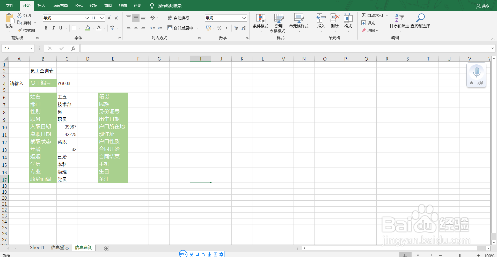Click the Share (共享) button
Viewport: 497px width, 257px height.
tap(483, 6)
